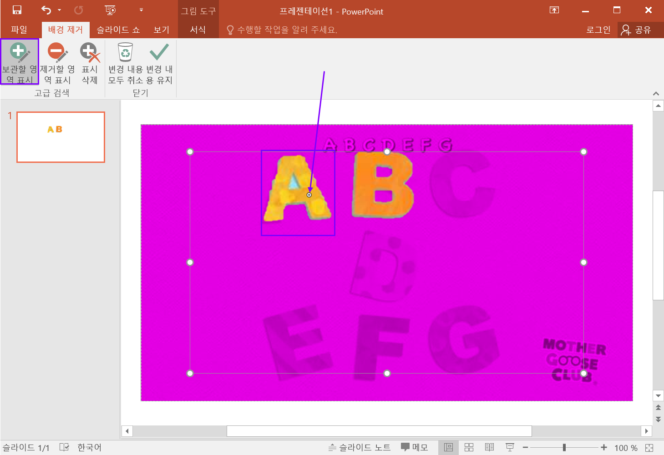Switch to 배경 제거 (Background Removal) tab
664x455 pixels.
coord(66,30)
